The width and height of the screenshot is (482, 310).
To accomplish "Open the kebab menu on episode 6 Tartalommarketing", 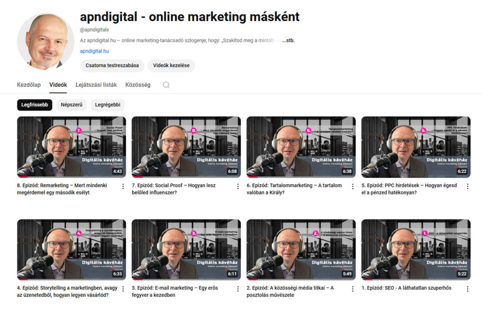I will pyautogui.click(x=352, y=186).
